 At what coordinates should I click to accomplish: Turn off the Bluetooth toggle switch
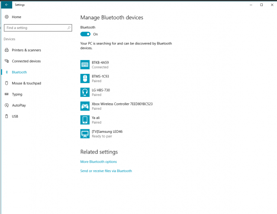(85, 34)
